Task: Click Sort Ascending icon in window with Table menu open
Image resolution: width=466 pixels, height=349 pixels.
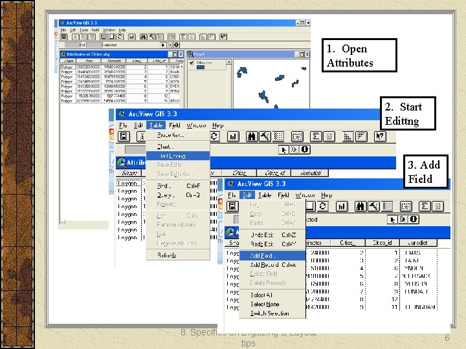Action: click(348, 136)
